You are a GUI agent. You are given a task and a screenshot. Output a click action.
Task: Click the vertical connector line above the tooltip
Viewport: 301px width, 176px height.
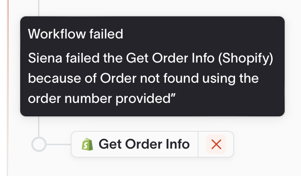[39, 8]
